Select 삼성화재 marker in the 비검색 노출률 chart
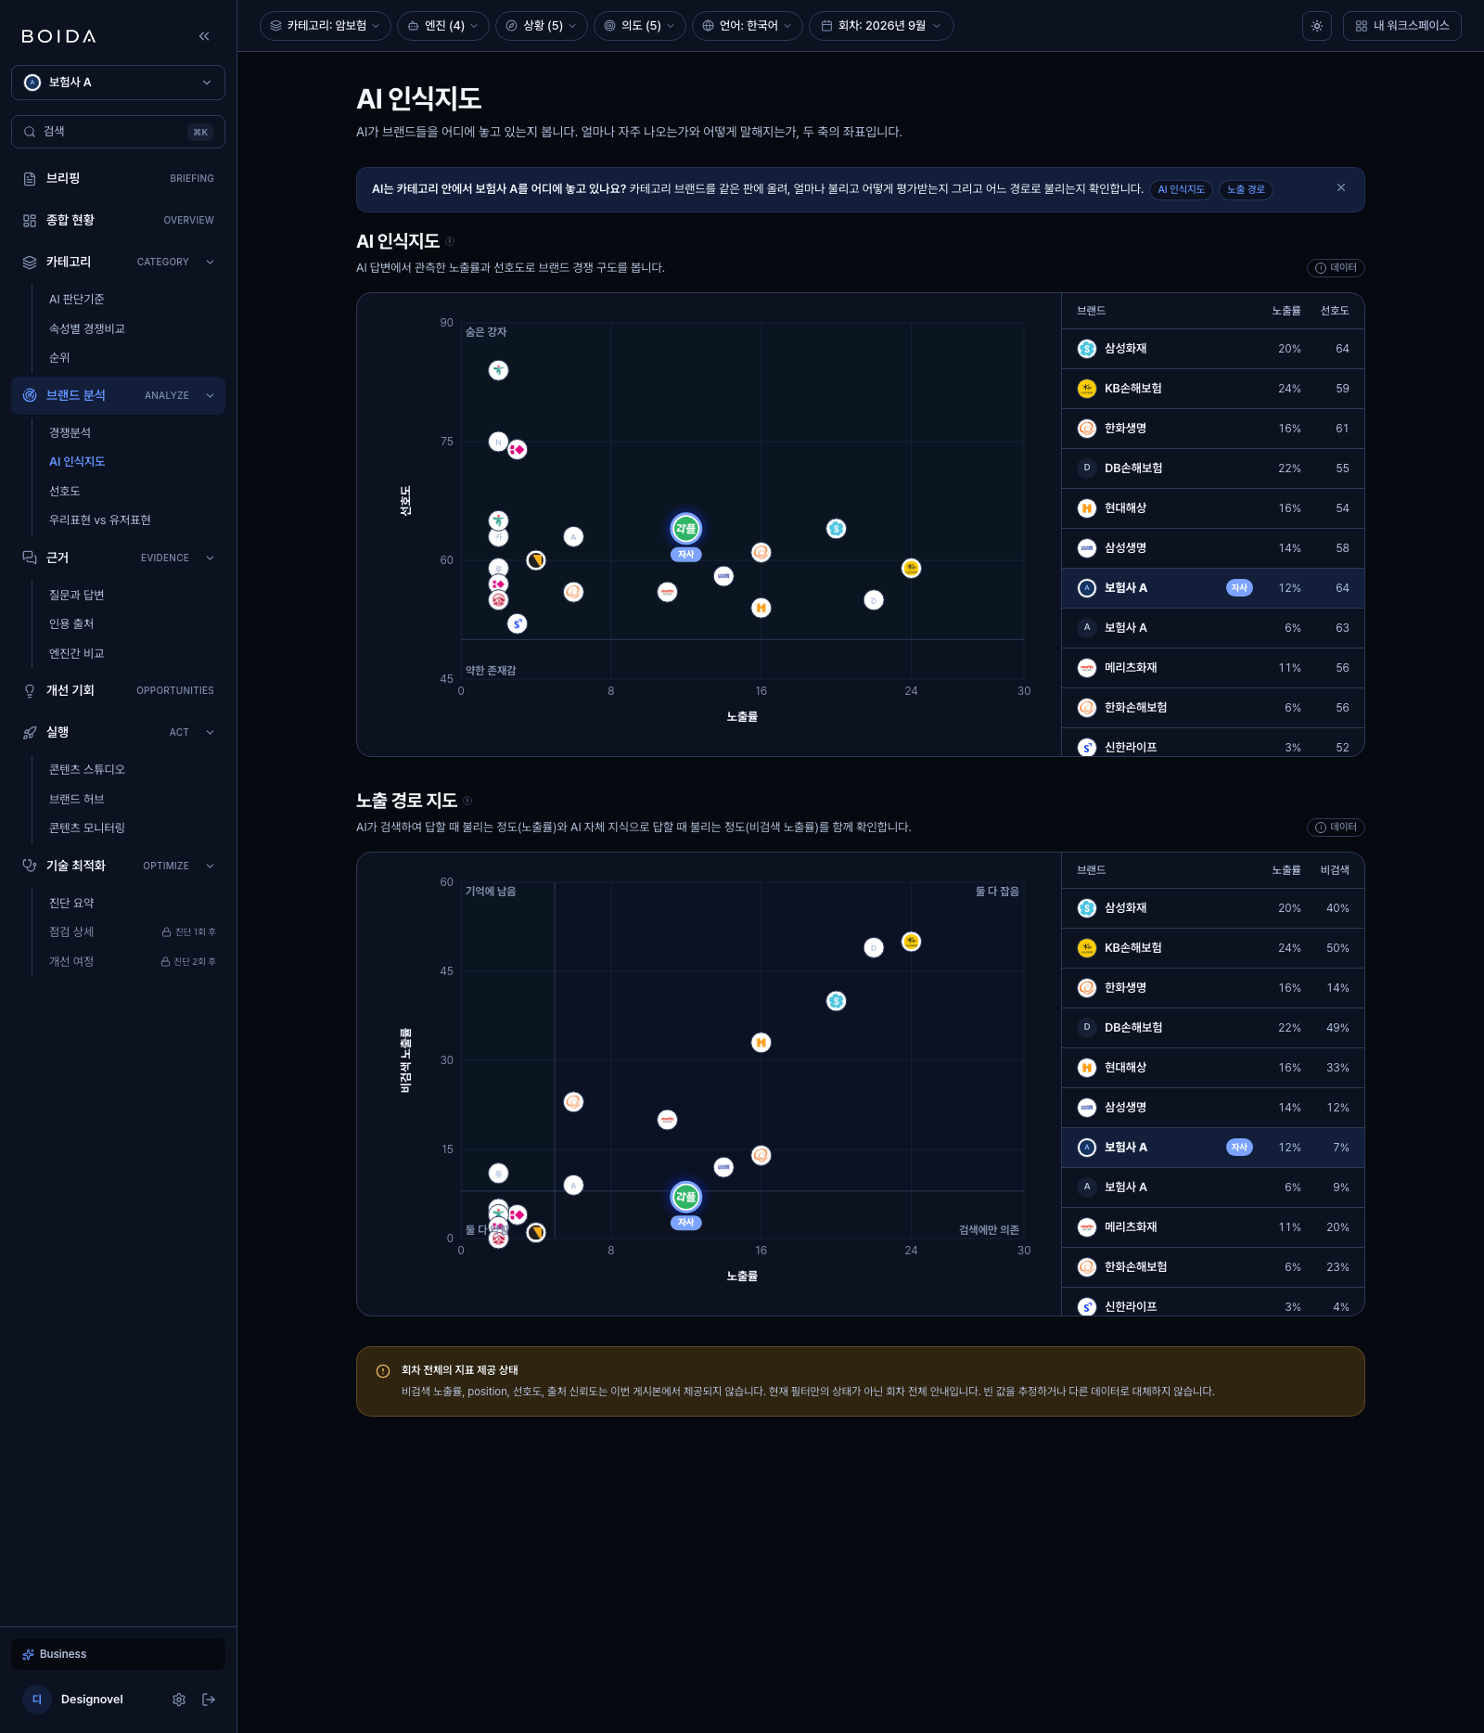 (836, 1001)
